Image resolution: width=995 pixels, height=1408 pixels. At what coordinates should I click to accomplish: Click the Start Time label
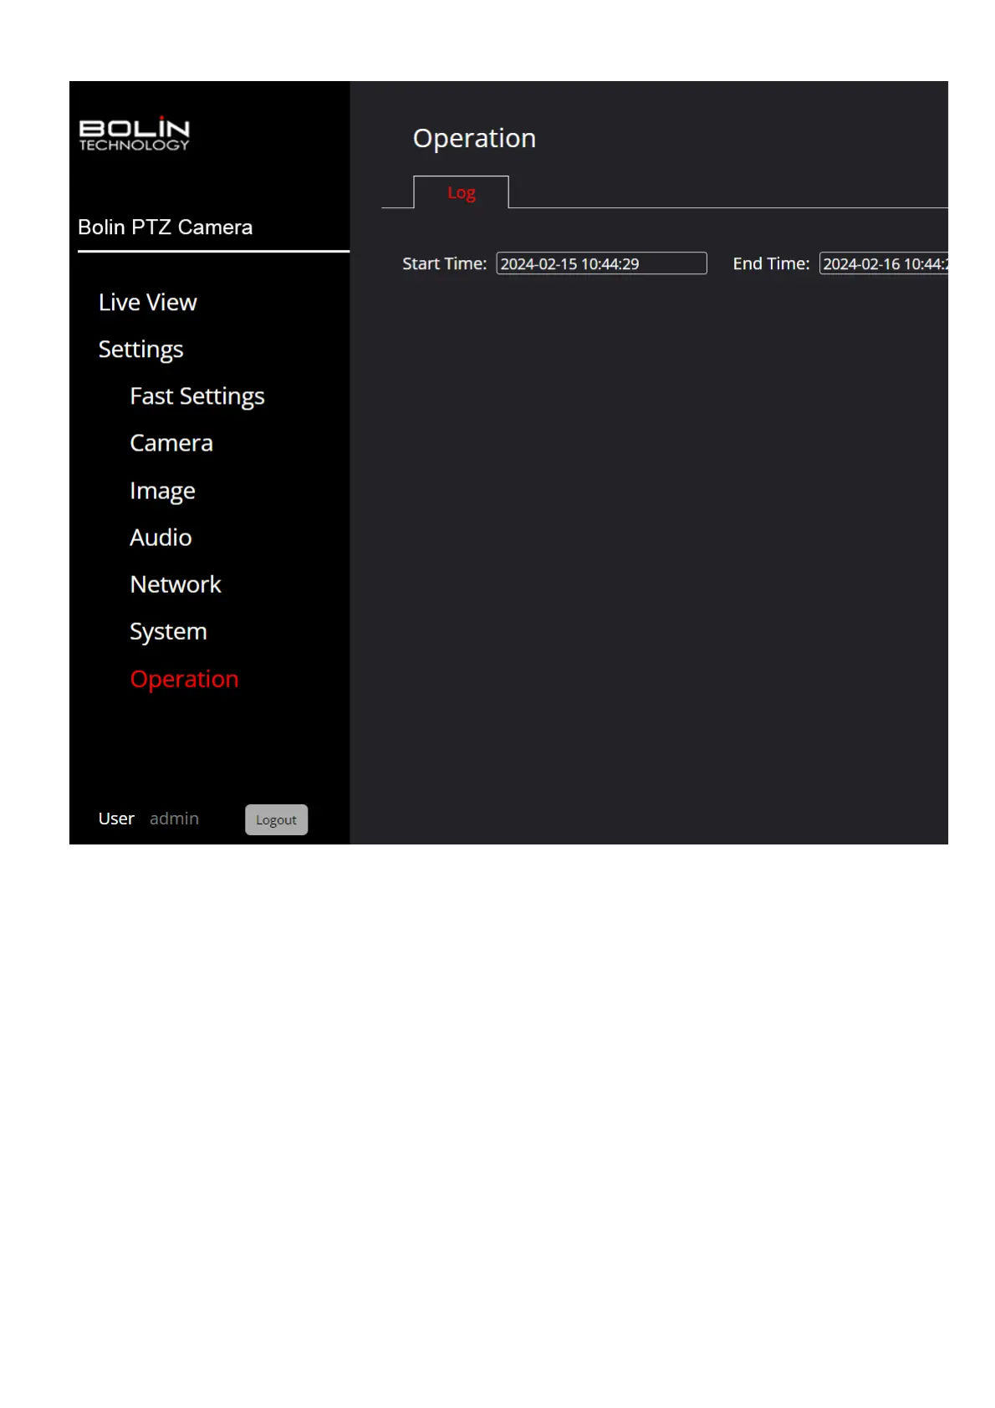[444, 263]
